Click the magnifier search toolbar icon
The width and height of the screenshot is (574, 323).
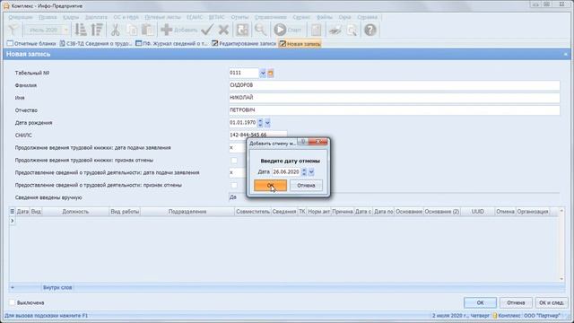[260, 30]
